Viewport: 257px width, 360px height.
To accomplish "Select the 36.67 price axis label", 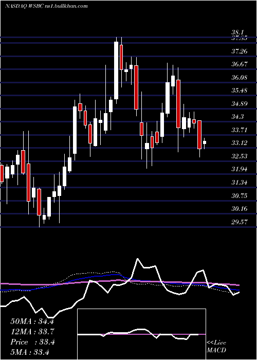I will [239, 64].
